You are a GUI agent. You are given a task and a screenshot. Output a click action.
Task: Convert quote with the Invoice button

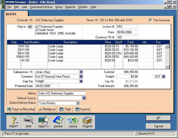(x=82, y=109)
